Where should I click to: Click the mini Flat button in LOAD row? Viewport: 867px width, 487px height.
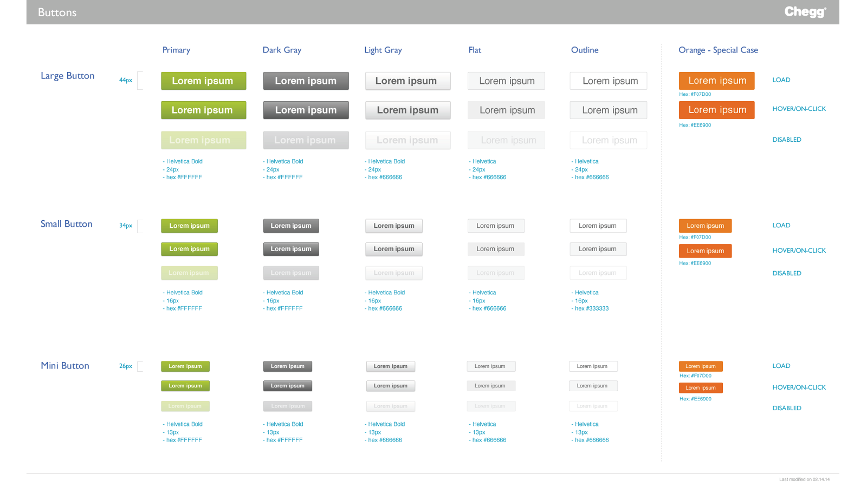click(x=491, y=366)
